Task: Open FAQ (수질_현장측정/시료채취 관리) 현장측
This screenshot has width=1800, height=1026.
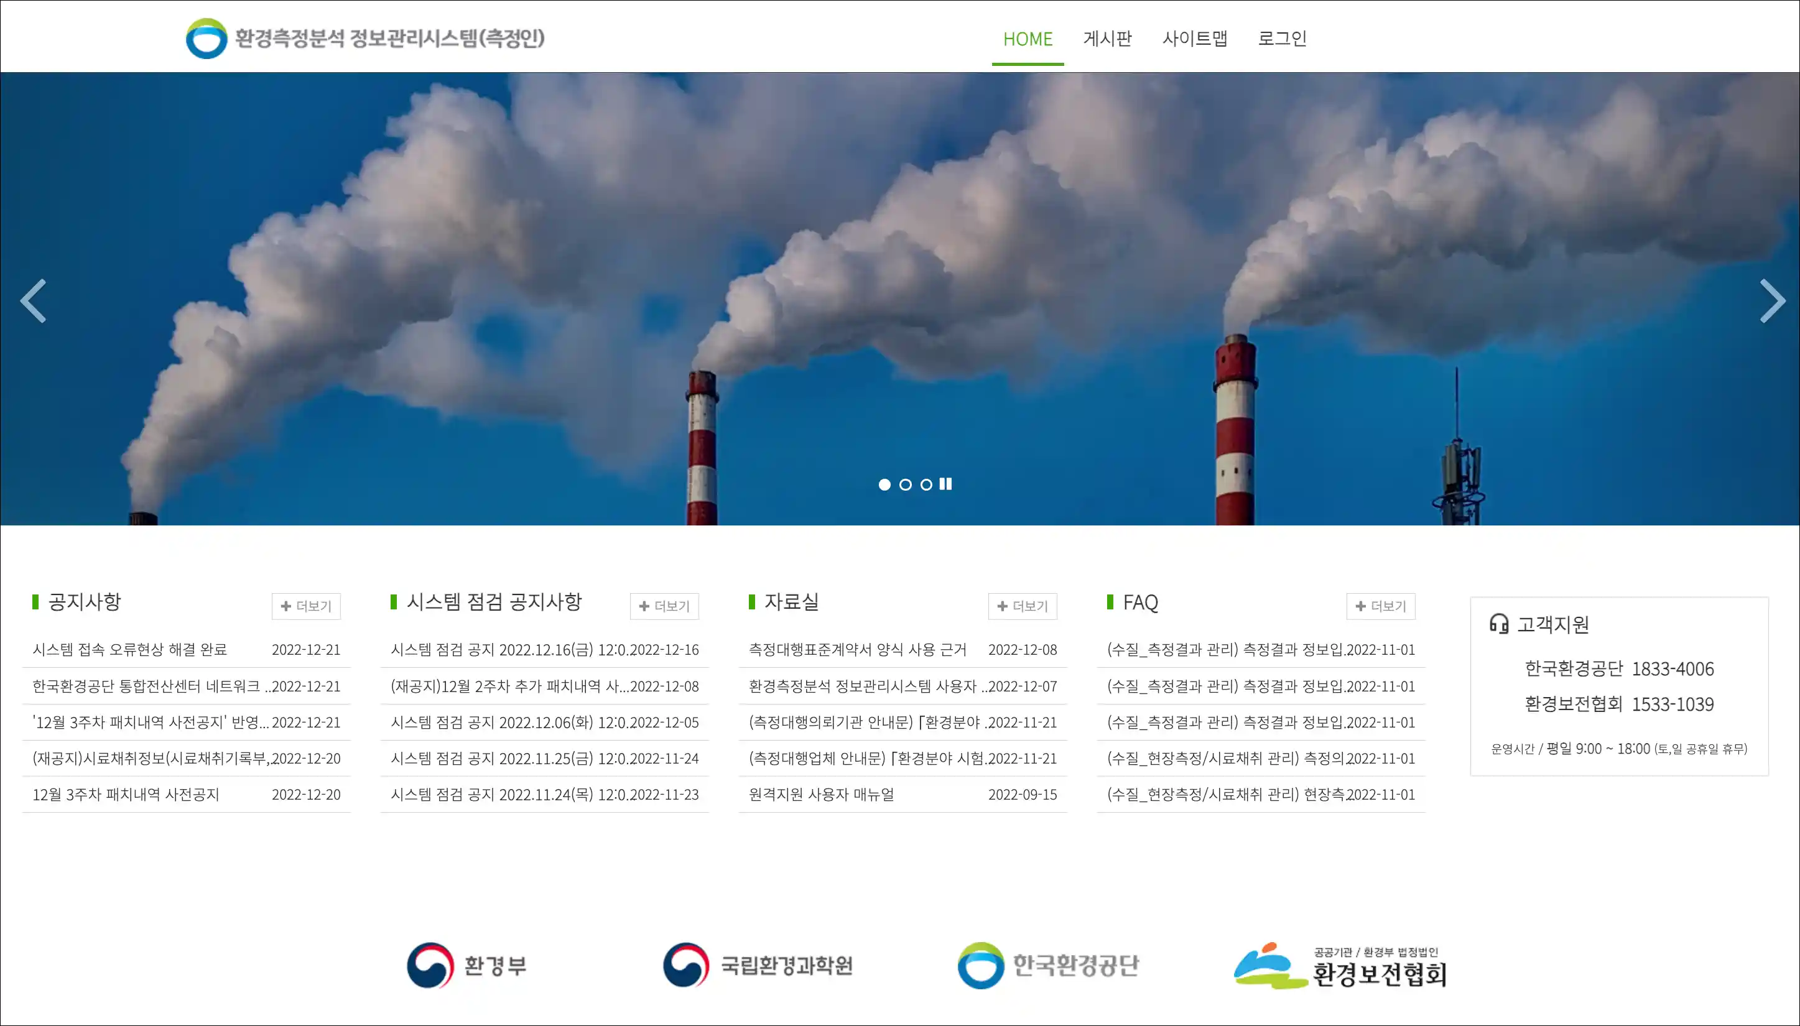Action: coord(1227,795)
